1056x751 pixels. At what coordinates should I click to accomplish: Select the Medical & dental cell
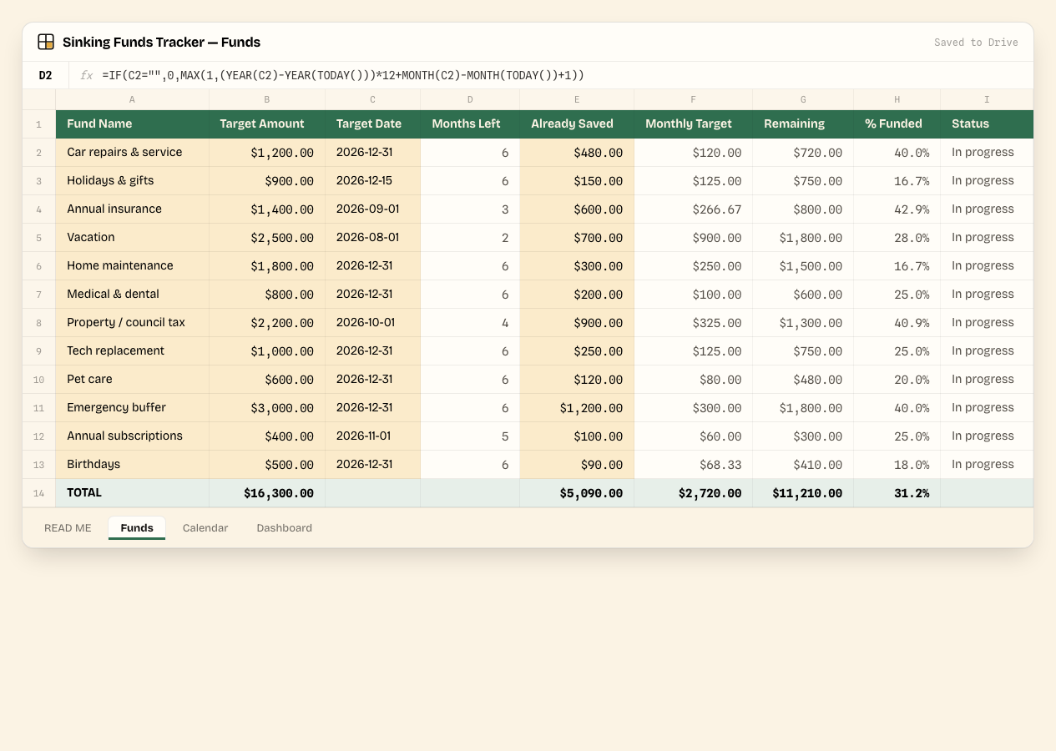(132, 295)
